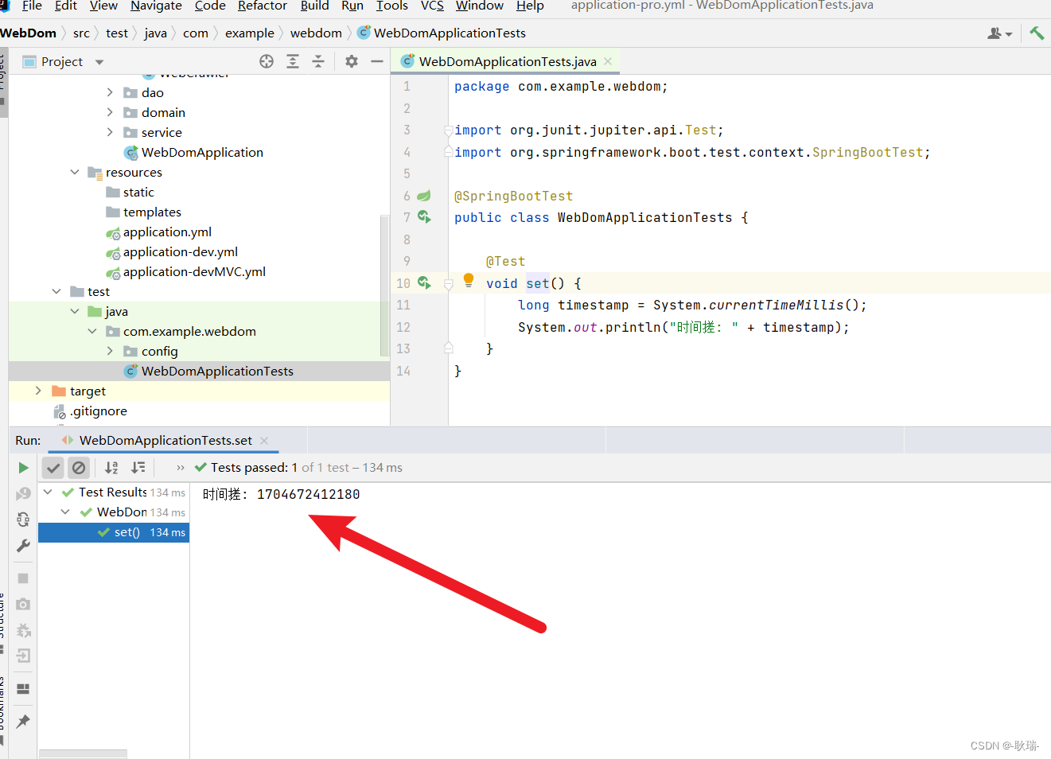Viewport: 1051px width, 759px height.
Task: Open the Build menu
Action: coord(315,6)
